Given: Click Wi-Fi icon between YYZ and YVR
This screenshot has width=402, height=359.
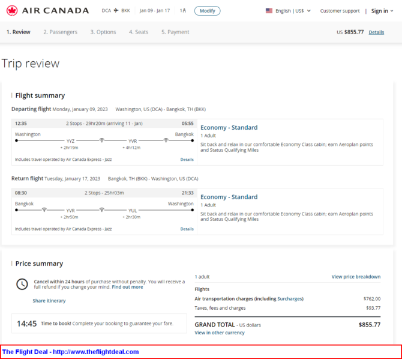Looking at the screenshot, I should [102, 140].
